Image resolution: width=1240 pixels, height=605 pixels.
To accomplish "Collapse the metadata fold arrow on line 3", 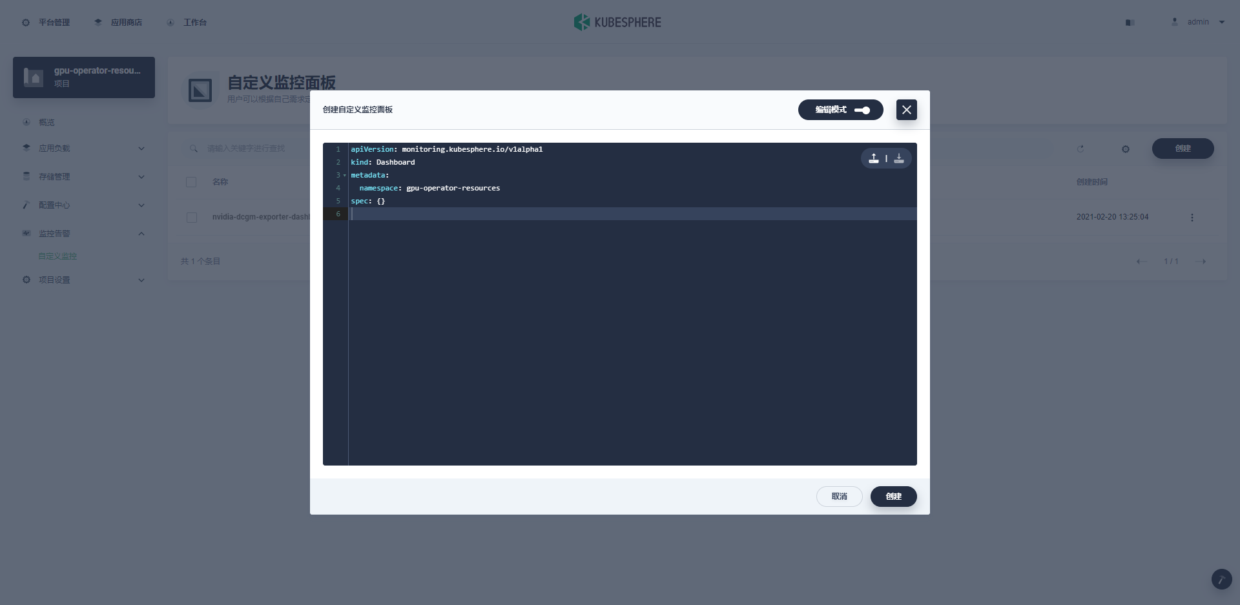I will tap(344, 176).
